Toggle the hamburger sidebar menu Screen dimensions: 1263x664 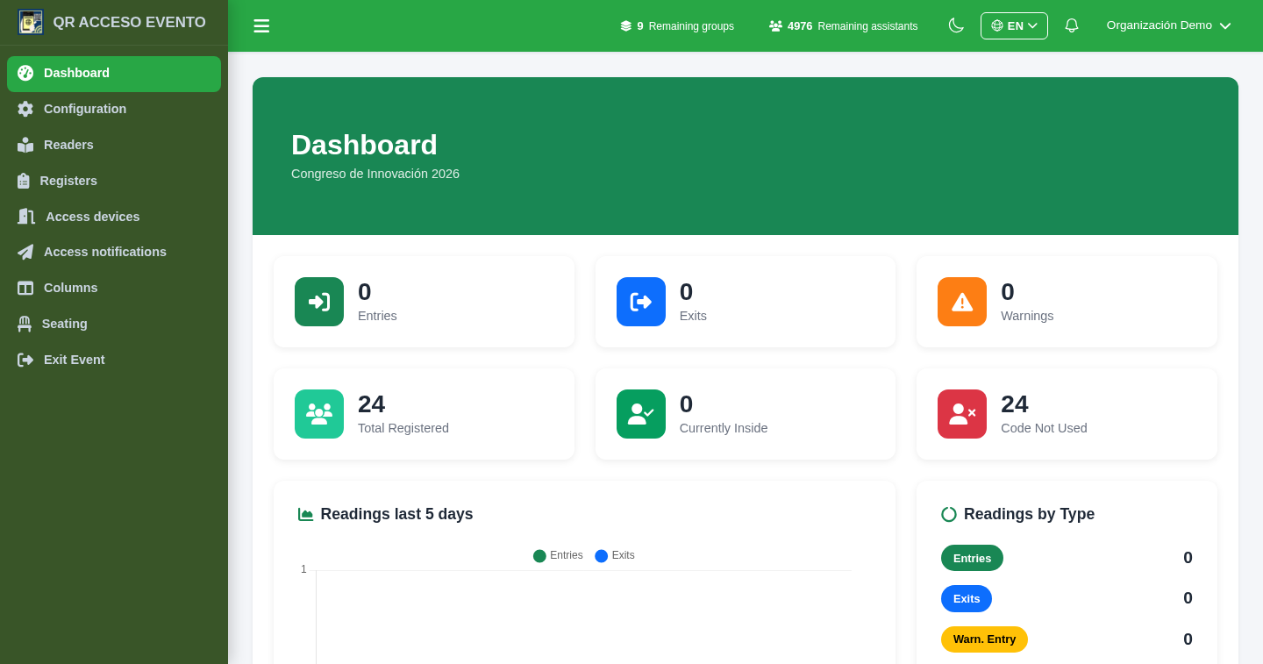261,26
